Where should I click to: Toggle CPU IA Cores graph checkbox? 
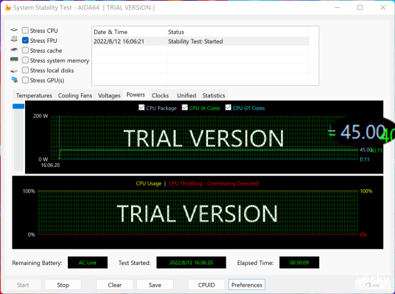click(184, 108)
